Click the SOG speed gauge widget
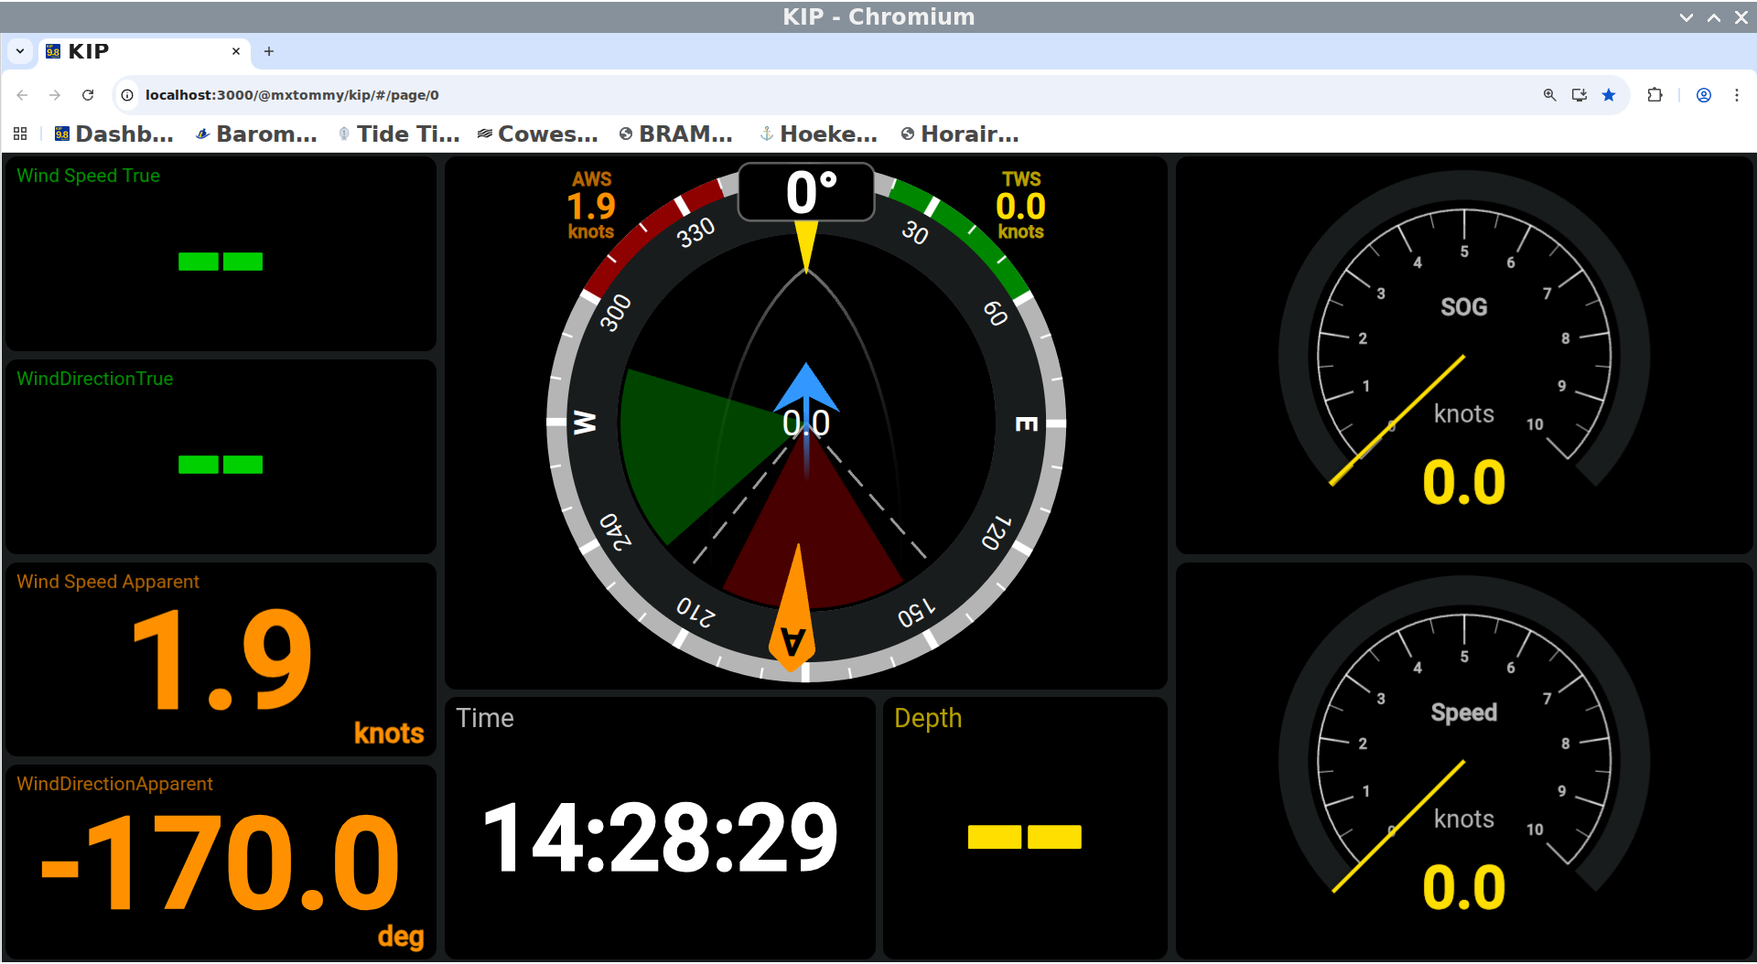 1463,355
